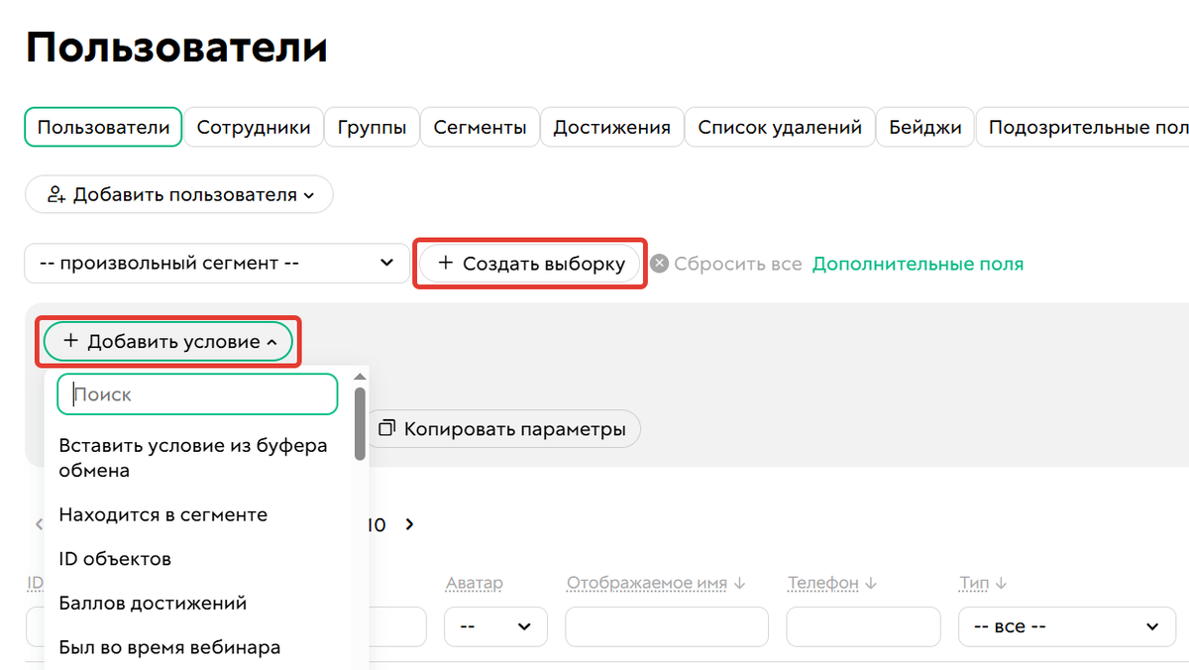
Task: Click the plus icon on Создать выборку
Action: coord(445,263)
